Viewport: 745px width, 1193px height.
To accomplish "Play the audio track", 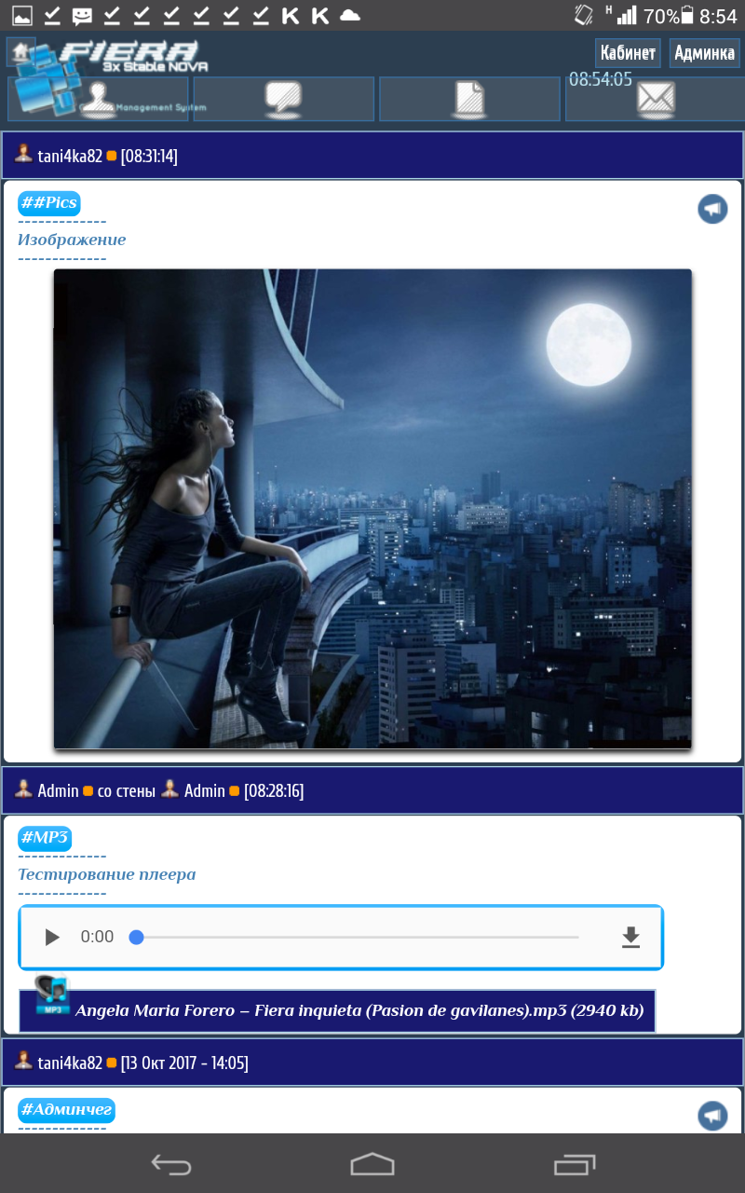I will [52, 937].
